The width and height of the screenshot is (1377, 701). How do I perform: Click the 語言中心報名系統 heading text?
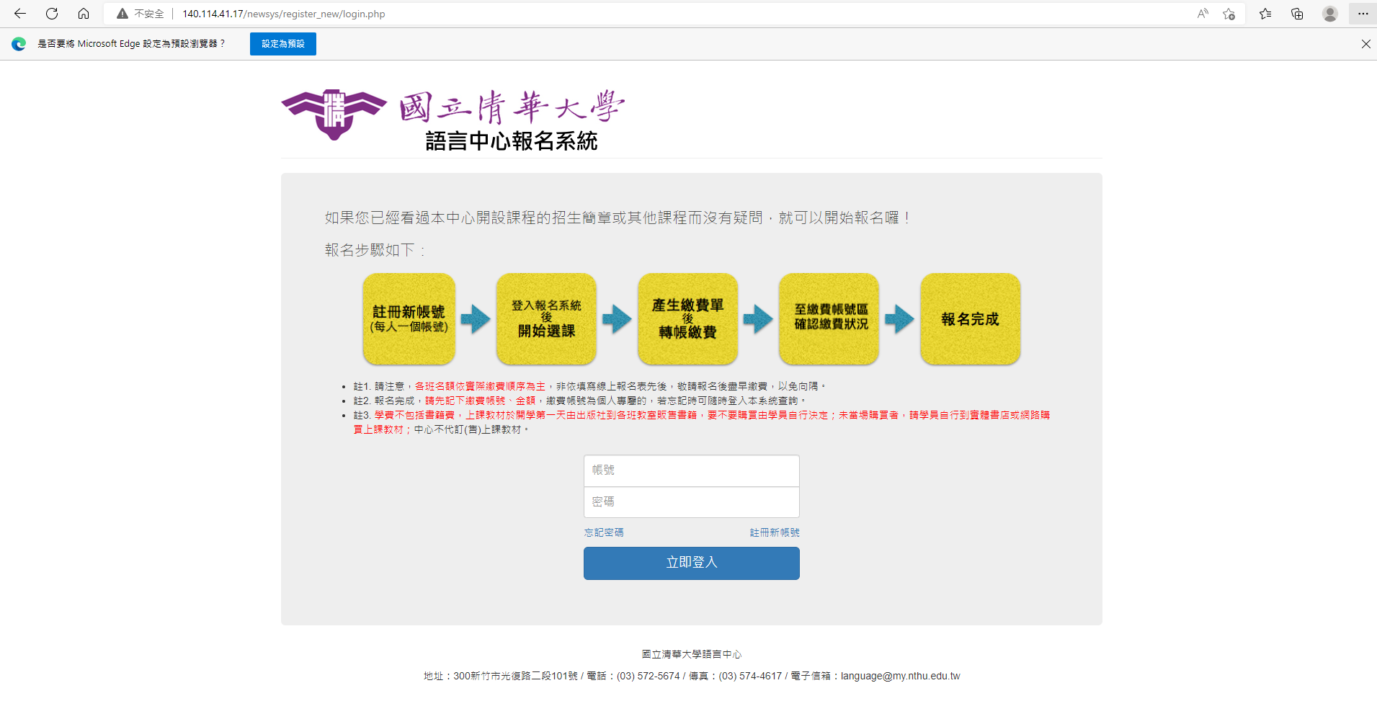512,141
